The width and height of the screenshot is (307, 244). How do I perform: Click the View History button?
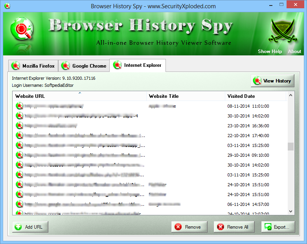tap(272, 81)
